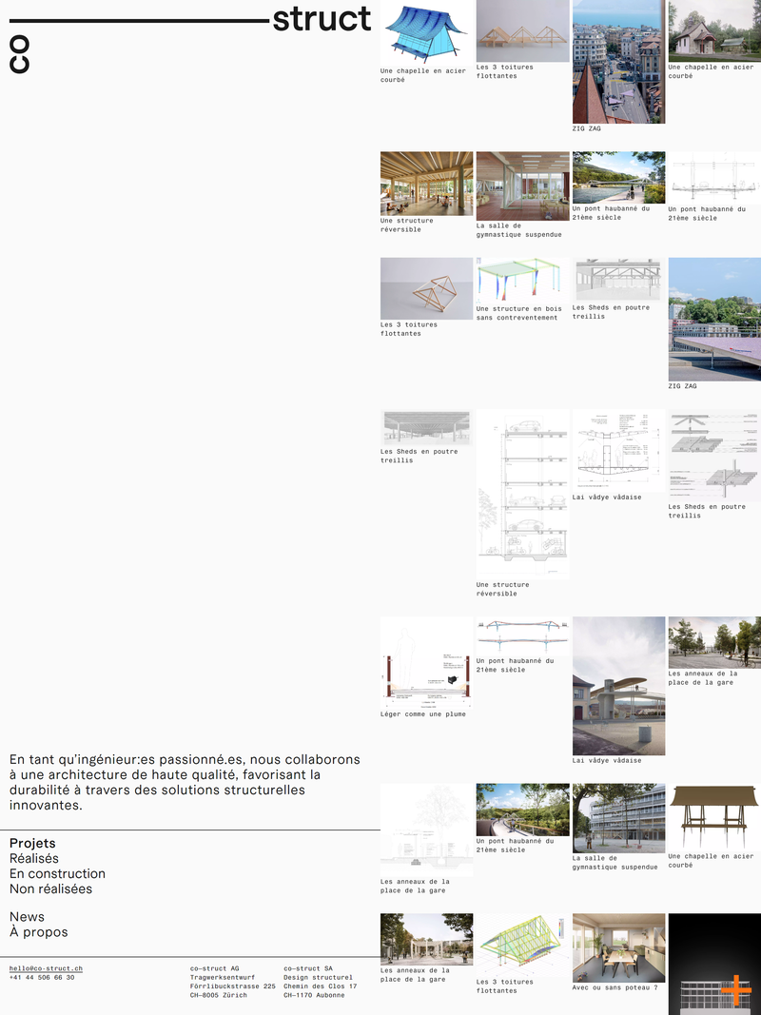The image size is (761, 1015).
Task: Click Une structure en bois sans contreventement caption
Action: pyautogui.click(x=518, y=313)
